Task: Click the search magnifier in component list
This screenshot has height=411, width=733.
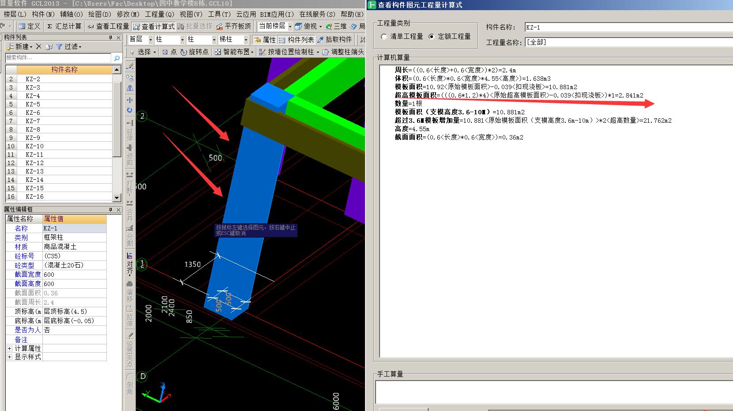Action: click(x=117, y=58)
